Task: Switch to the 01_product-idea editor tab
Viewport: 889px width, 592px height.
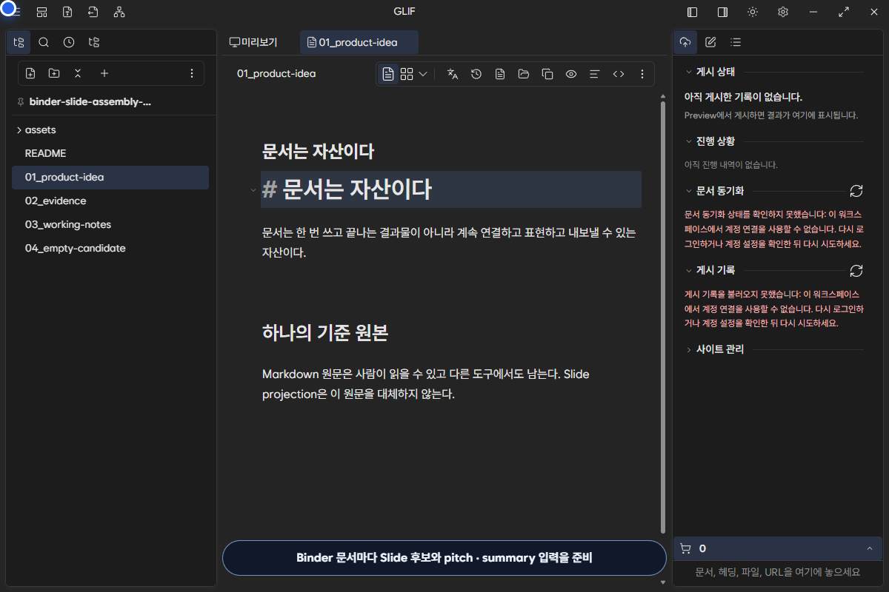Action: coord(359,42)
